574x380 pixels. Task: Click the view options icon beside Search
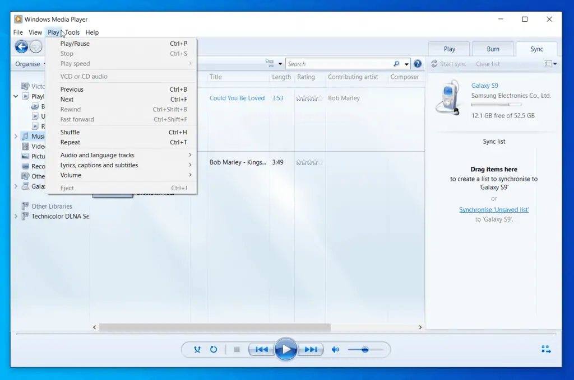269,63
